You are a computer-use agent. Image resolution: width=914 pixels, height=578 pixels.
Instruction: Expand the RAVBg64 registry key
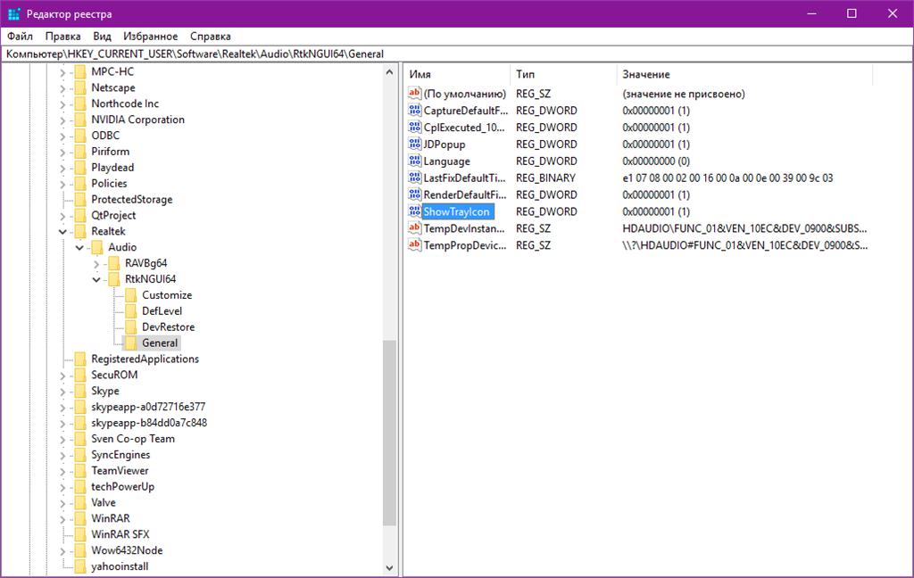click(96, 264)
